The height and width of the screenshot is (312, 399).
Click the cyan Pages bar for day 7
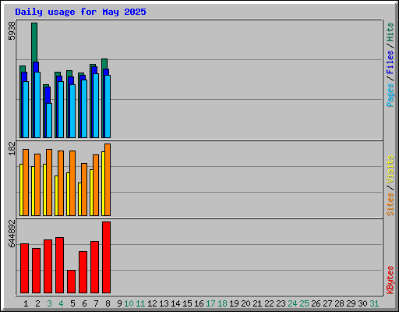point(96,105)
